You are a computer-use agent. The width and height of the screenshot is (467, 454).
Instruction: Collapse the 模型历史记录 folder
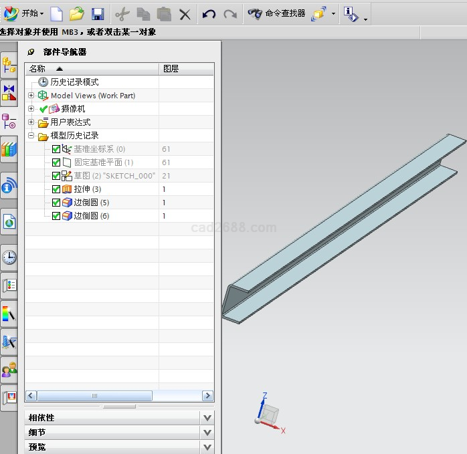(x=31, y=136)
